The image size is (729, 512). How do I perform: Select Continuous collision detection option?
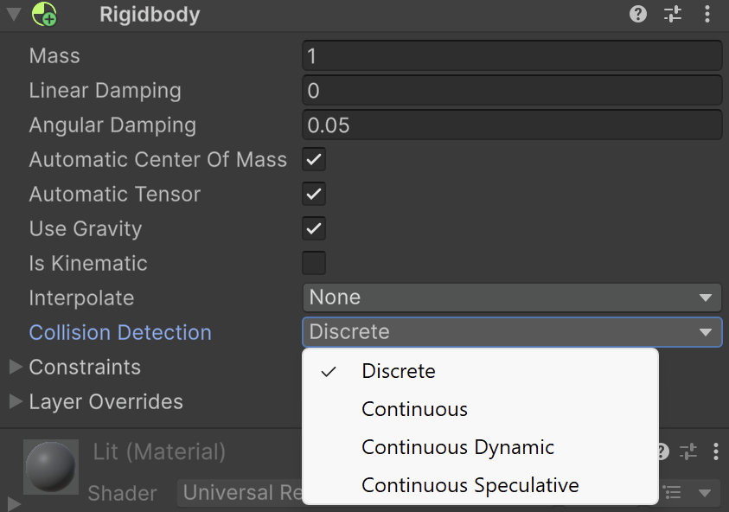click(414, 409)
